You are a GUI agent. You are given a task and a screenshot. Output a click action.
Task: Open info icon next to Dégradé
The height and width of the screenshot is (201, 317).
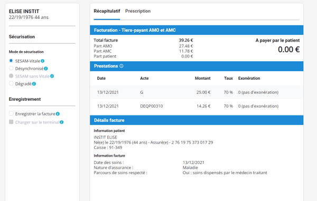click(x=34, y=84)
